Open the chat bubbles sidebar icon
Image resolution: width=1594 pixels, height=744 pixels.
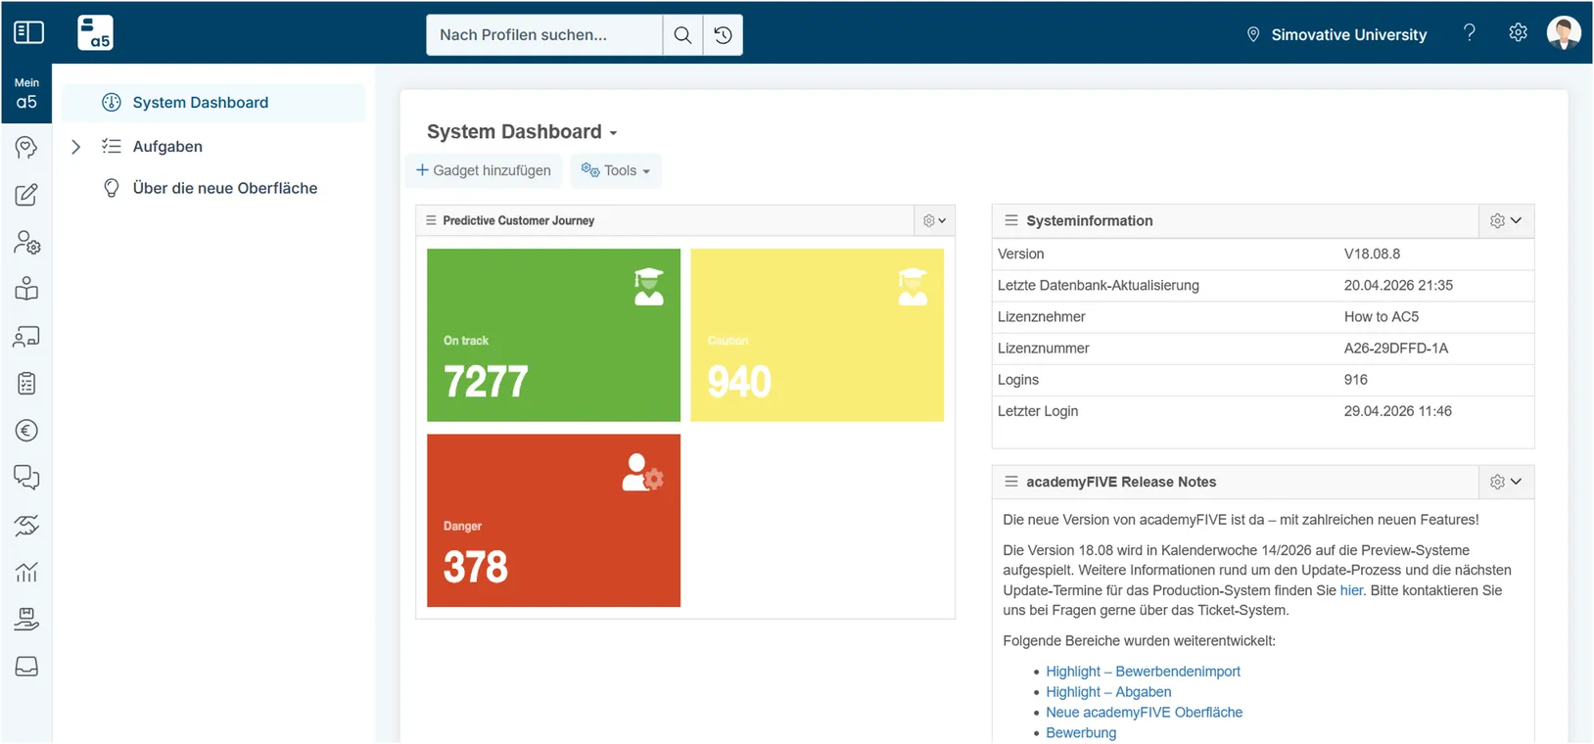click(26, 478)
